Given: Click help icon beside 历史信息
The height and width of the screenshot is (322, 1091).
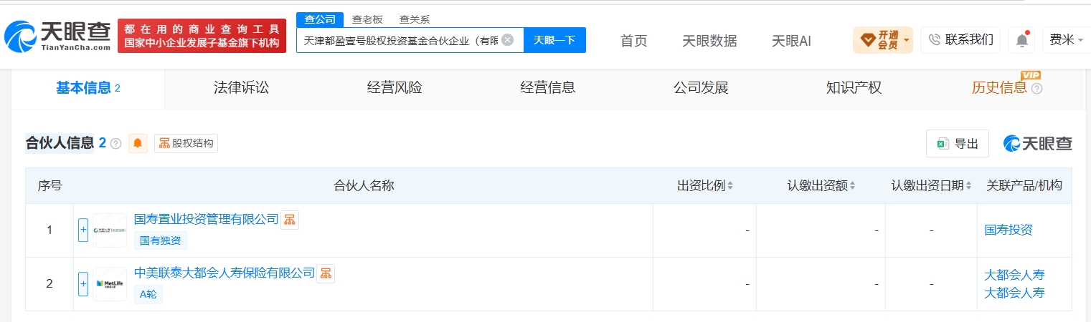Looking at the screenshot, I should (x=1036, y=89).
